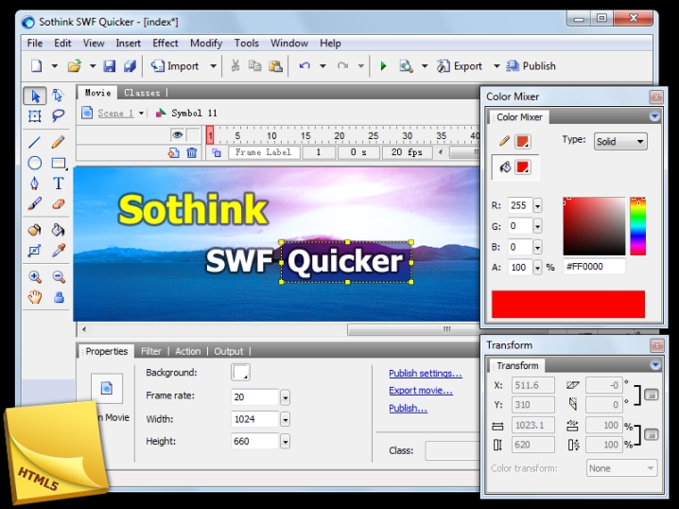
Task: Toggle layer visibility eye icon
Action: click(176, 135)
